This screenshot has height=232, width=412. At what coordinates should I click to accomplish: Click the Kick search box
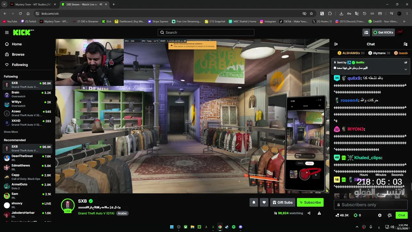pos(206,32)
